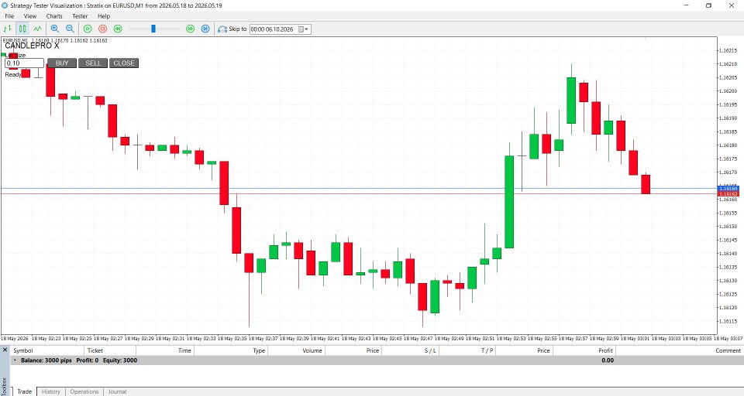Click the CLOSE positions button

coord(124,63)
